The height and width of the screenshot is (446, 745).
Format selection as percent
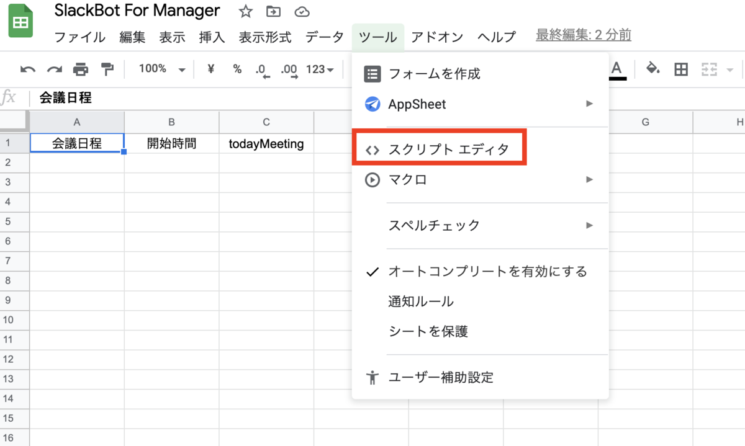[x=237, y=69]
